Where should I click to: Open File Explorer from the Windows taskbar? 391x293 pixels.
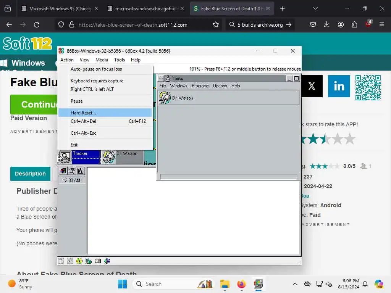(225, 284)
